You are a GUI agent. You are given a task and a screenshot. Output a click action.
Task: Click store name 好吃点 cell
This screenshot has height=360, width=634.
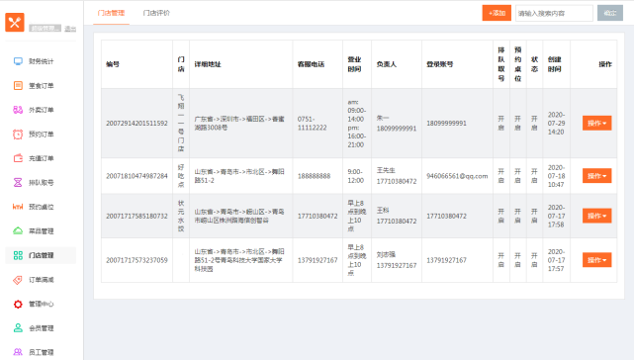[x=181, y=176]
